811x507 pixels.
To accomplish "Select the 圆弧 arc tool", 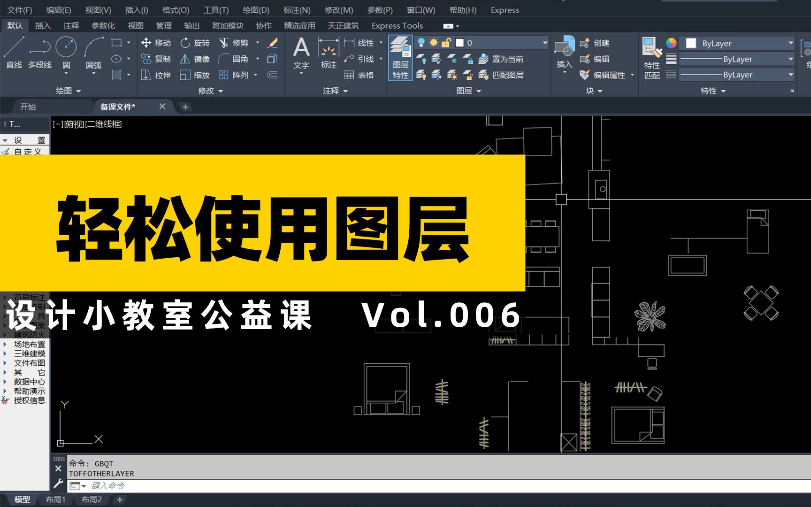I will 93,53.
